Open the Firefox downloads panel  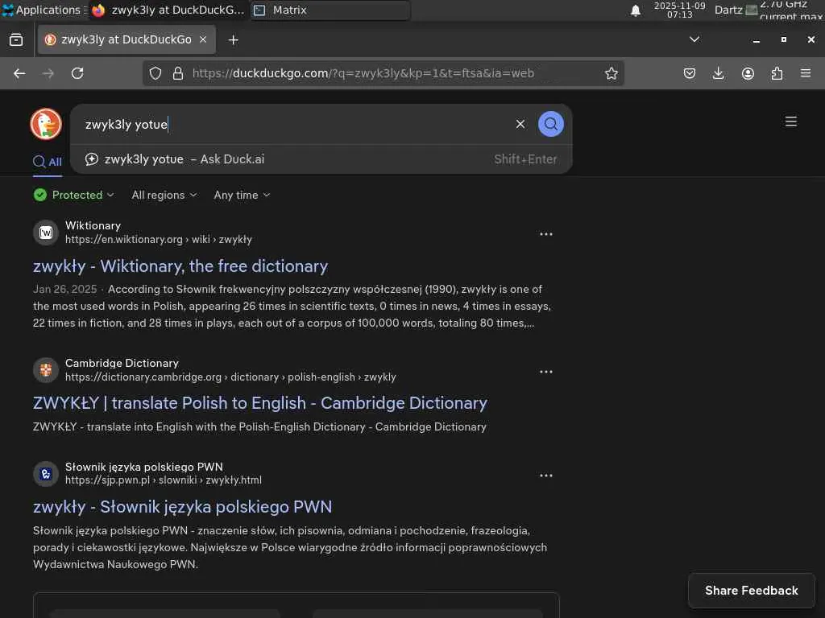(x=719, y=73)
